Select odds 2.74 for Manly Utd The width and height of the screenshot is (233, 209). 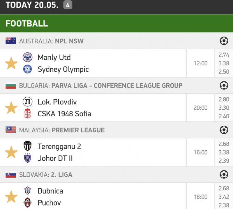[224, 55]
